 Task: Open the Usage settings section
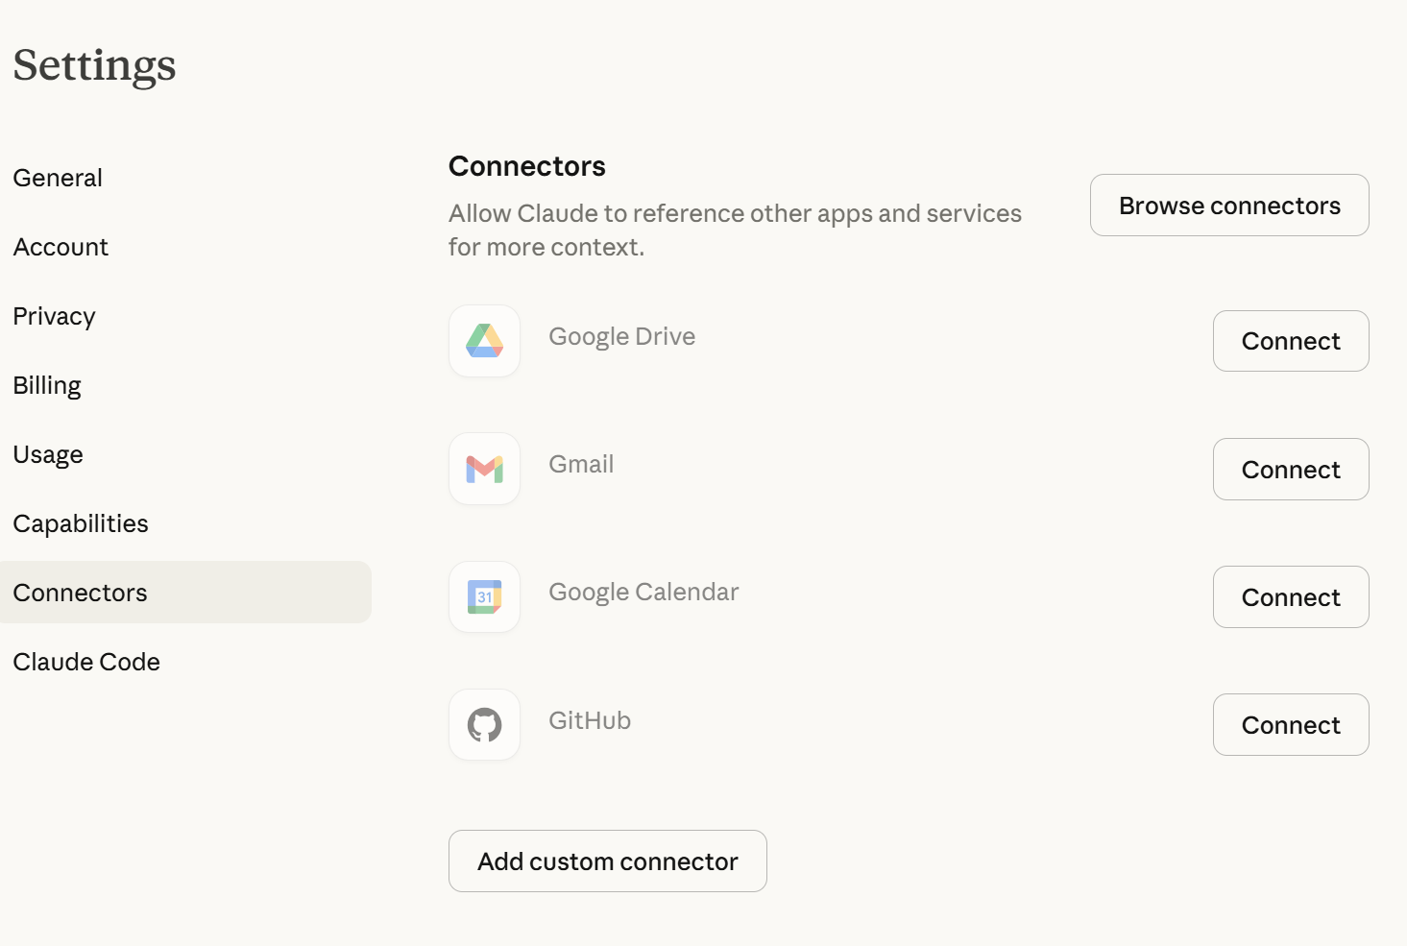point(48,454)
